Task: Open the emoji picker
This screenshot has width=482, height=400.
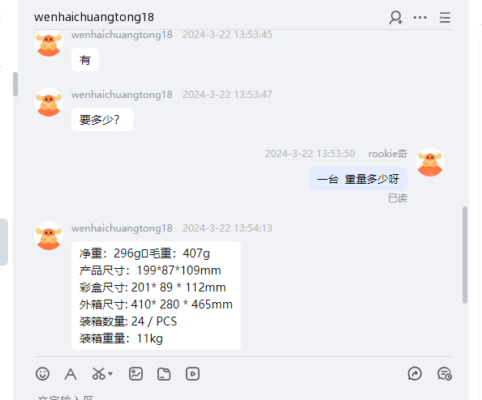Action: (42, 374)
